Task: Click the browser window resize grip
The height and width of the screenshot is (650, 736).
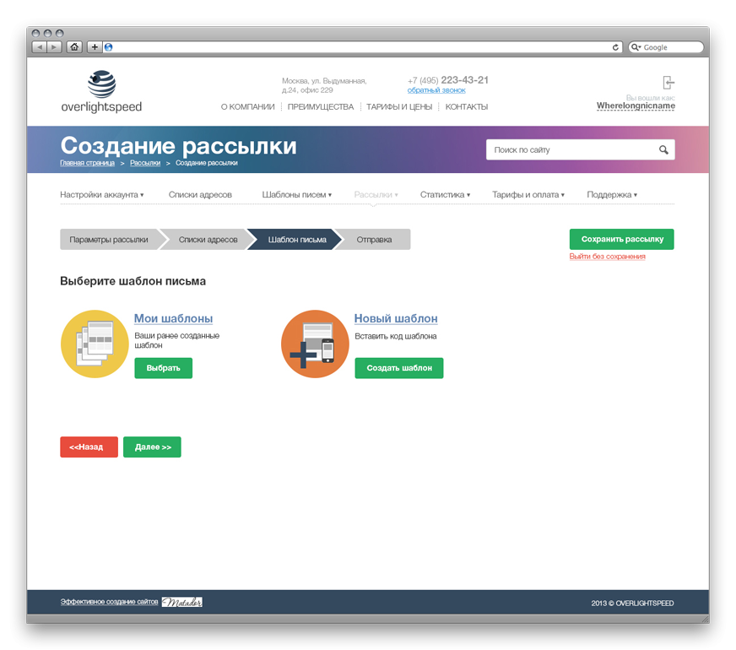Action: pos(705,619)
